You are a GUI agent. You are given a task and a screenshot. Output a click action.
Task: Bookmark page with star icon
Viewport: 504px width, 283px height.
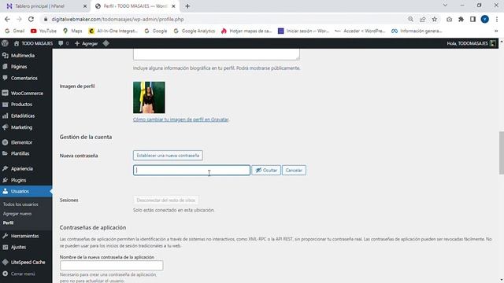click(x=435, y=19)
